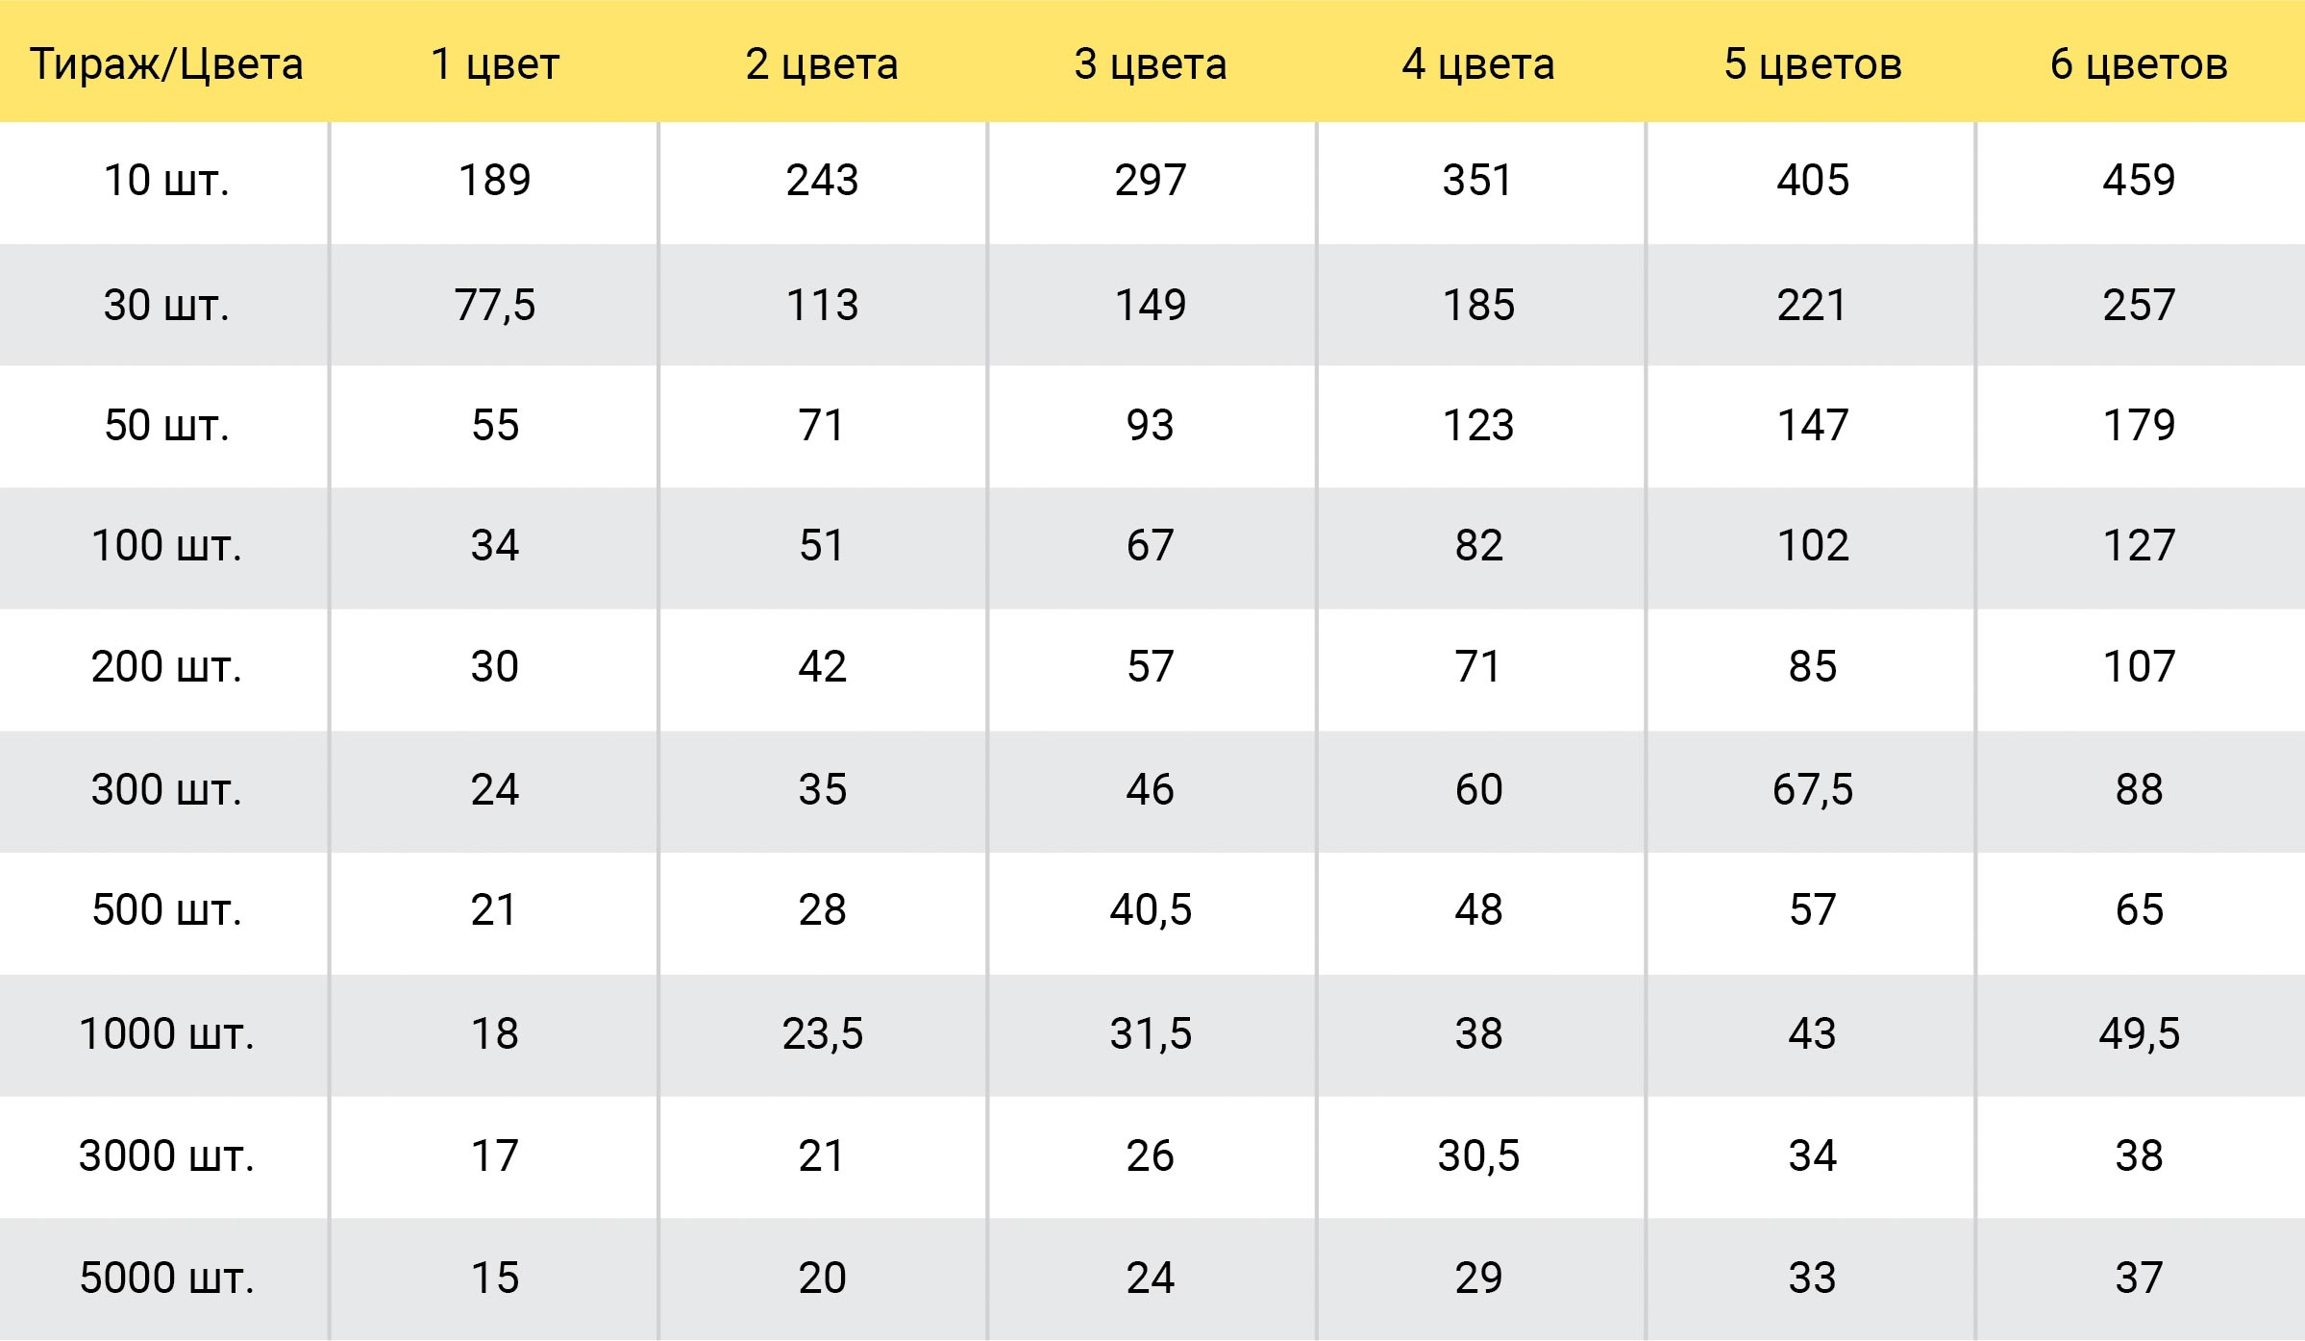Click the price cell 23,5
This screenshot has height=1341, width=2305.
pos(823,1033)
